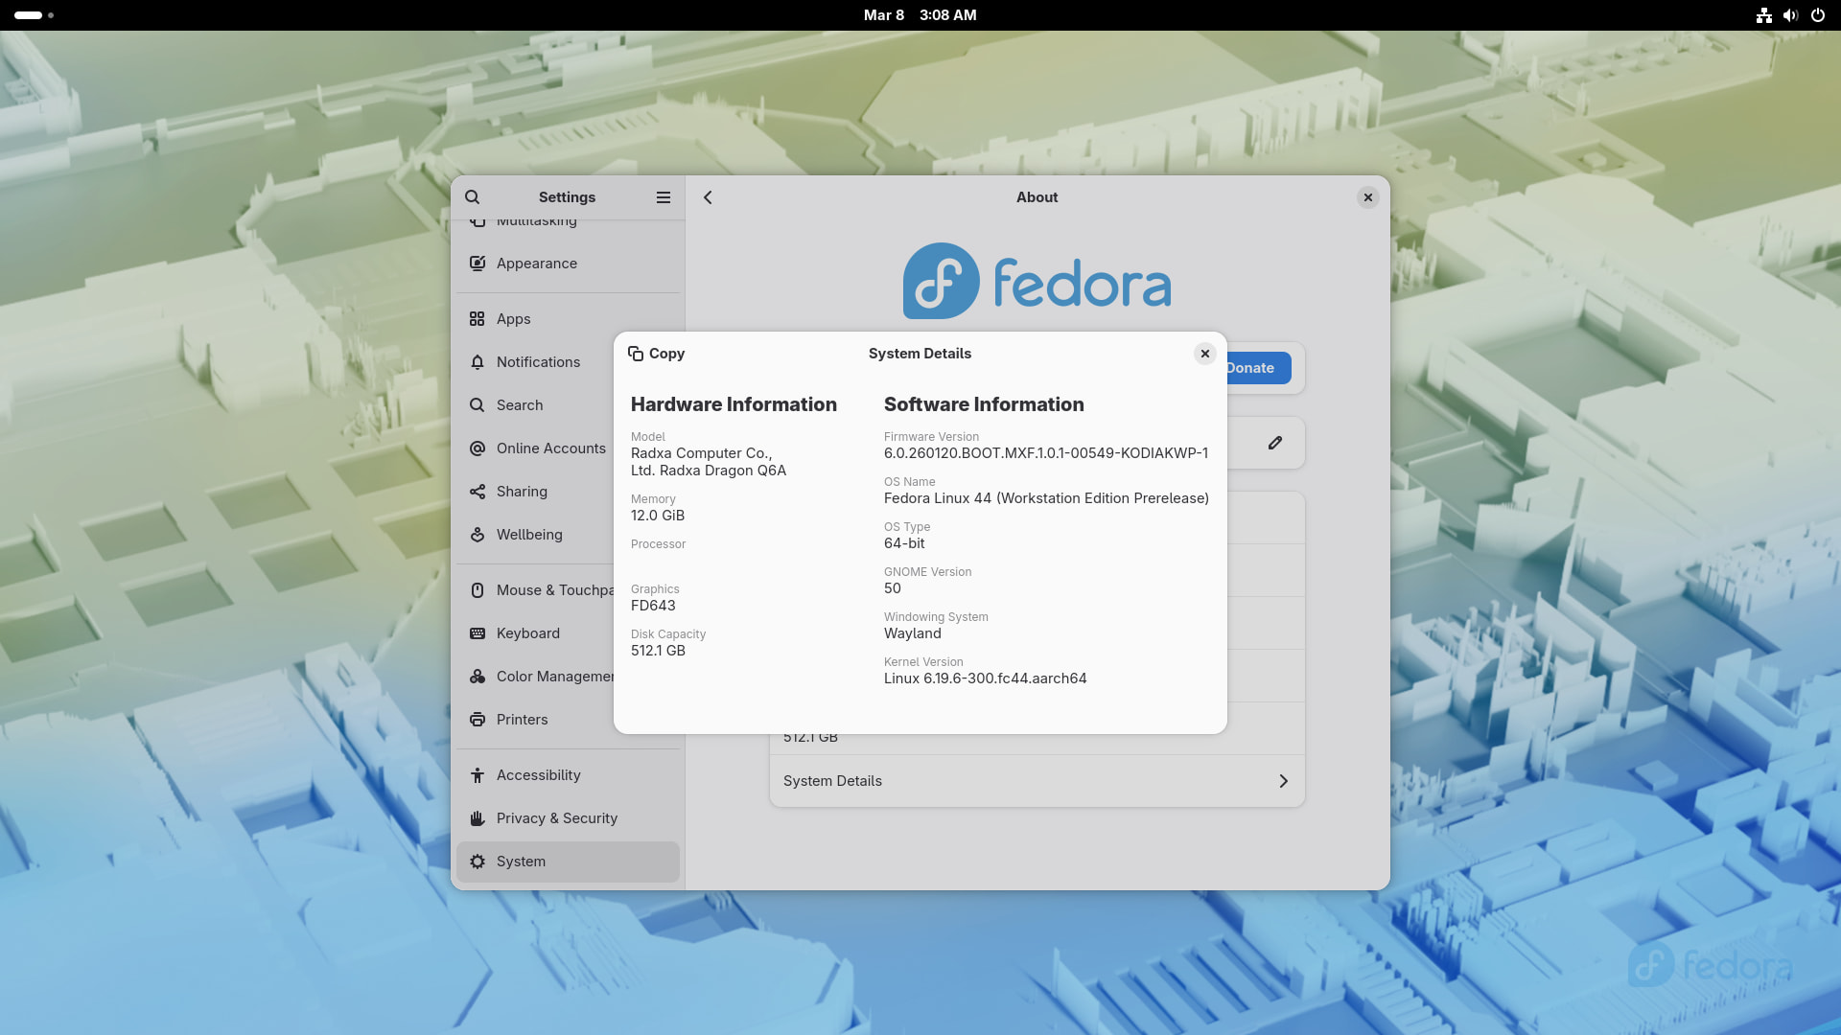Image resolution: width=1841 pixels, height=1035 pixels.
Task: Click the firmware version value text
Action: click(1046, 453)
